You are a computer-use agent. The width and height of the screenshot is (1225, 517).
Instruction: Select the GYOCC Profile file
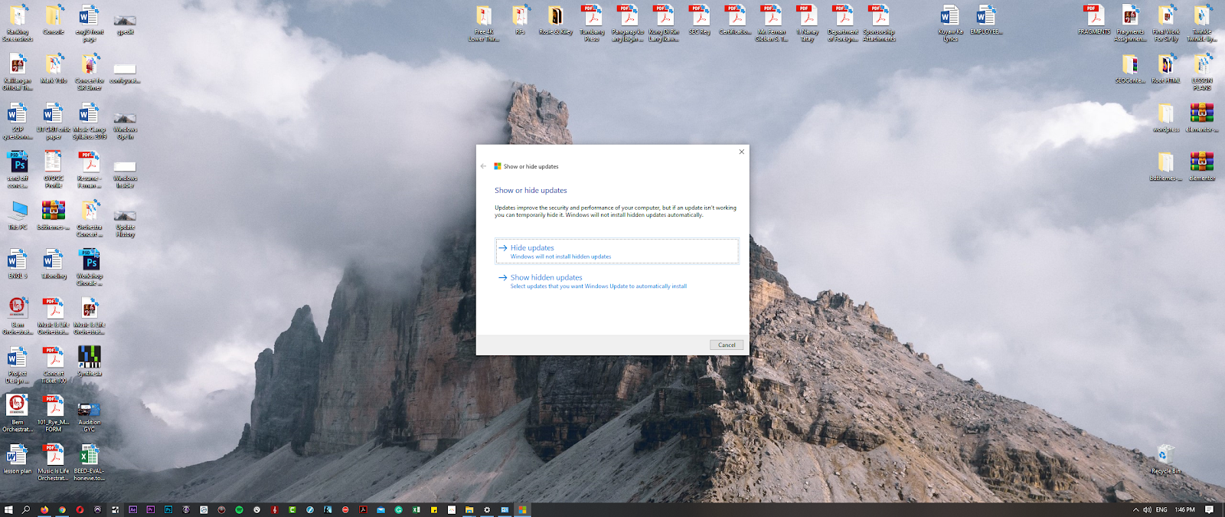[x=54, y=169]
